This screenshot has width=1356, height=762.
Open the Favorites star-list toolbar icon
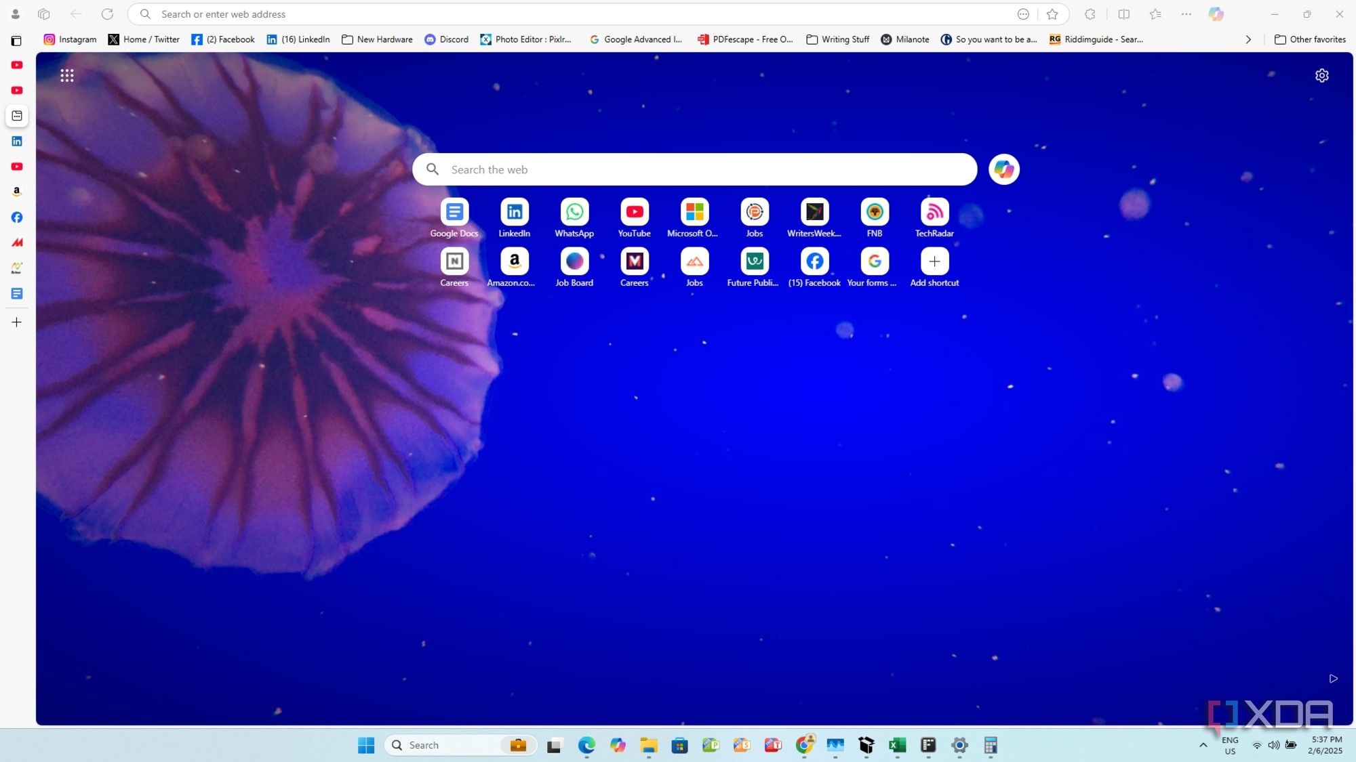click(x=1155, y=14)
